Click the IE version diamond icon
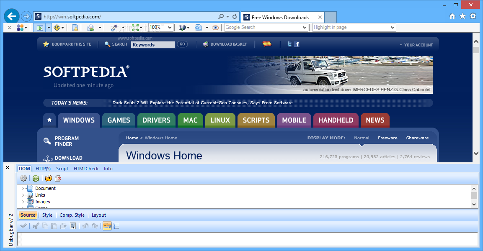The height and width of the screenshot is (251, 483). [x=57, y=28]
